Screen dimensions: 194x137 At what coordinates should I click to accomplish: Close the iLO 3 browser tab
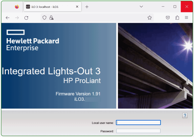[x=77, y=7]
